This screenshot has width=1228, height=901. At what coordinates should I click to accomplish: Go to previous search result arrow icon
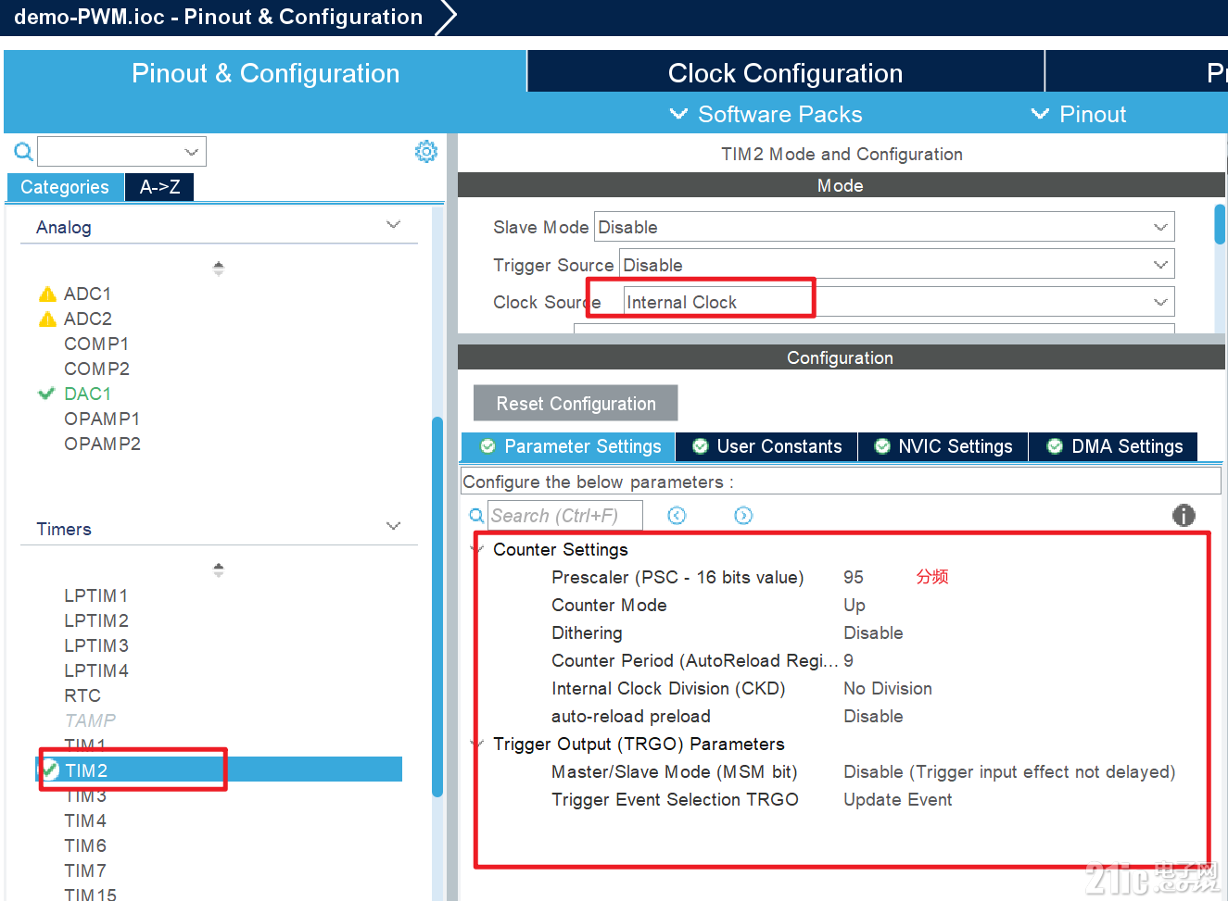coord(677,516)
